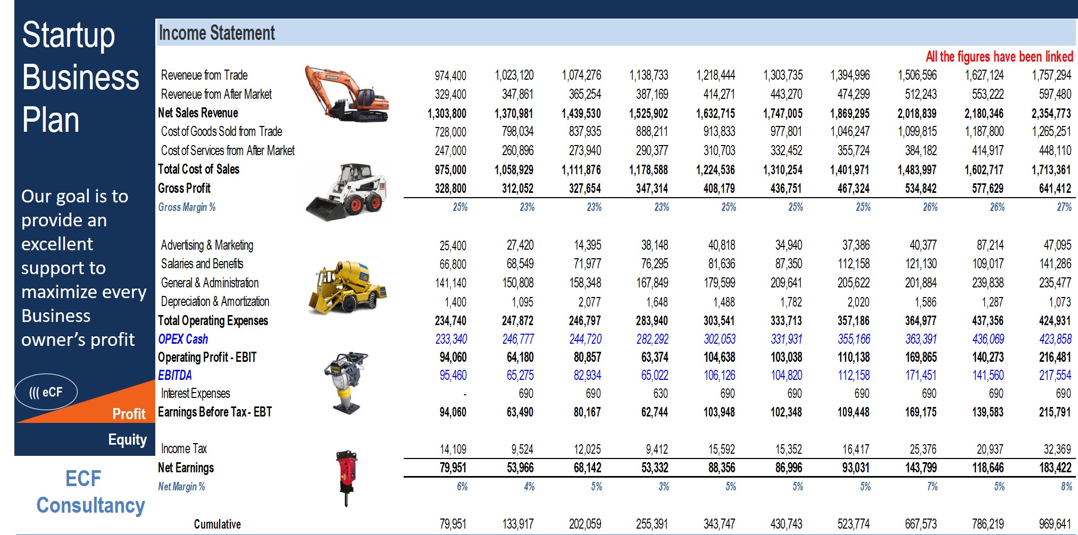Click the advertising cell 87,214

(x=990, y=245)
